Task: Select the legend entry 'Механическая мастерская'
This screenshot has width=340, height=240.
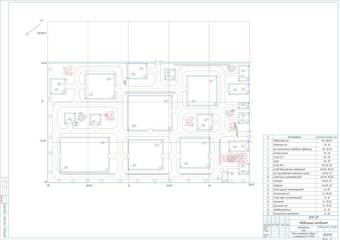Action: [x=286, y=214]
